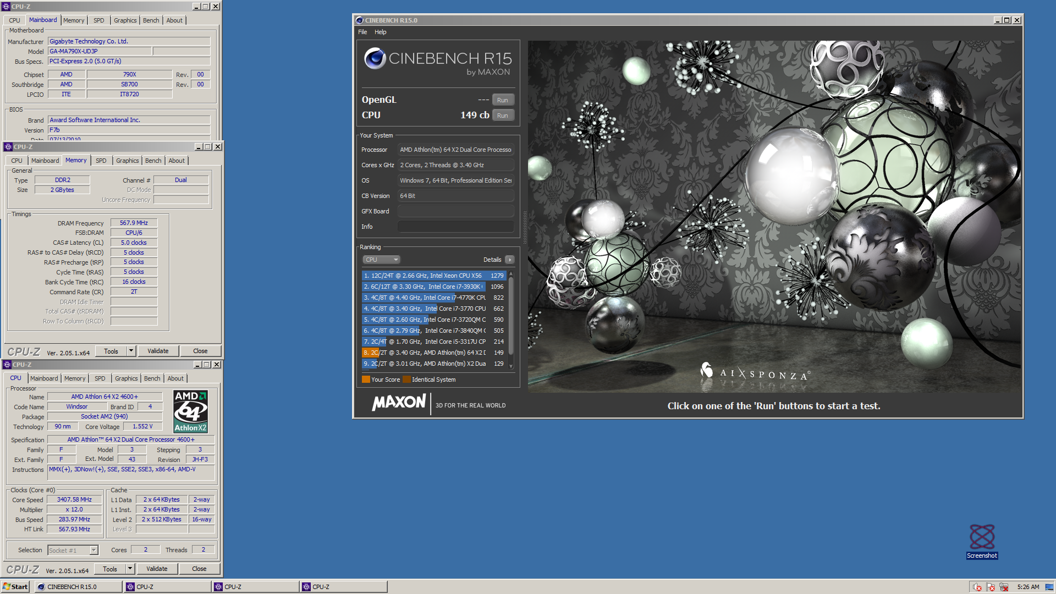Screen dimensions: 1056x594
Task: Open SPD tab in bottom CPU-Z window
Action: pyautogui.click(x=100, y=378)
